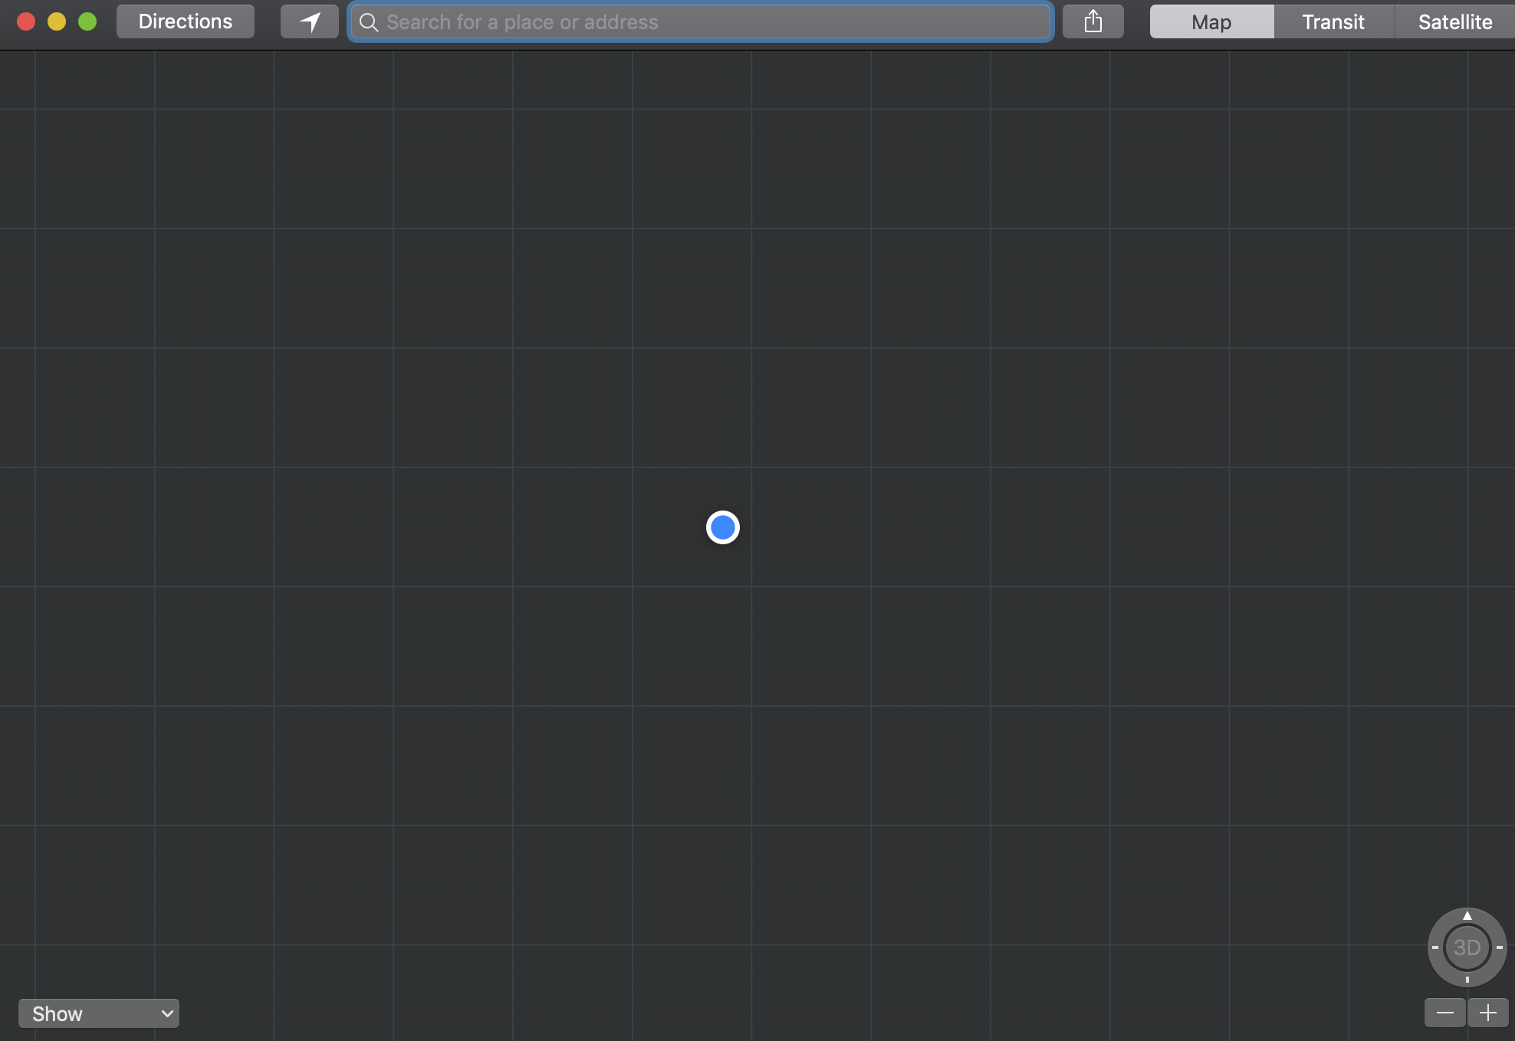Click the Directions button

click(x=186, y=21)
